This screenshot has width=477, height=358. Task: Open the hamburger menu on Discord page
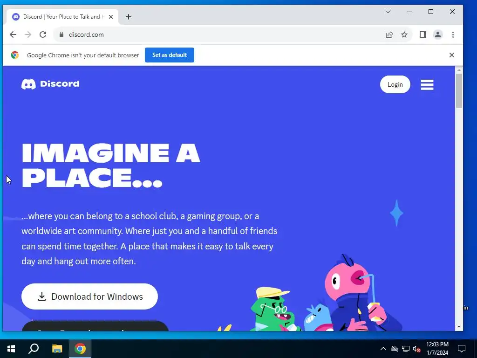[x=427, y=85]
